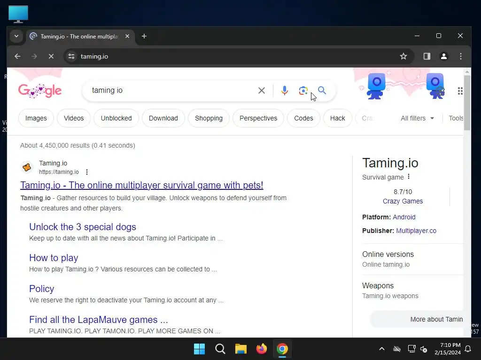481x360 pixels.
Task: Select the Hack filter chip
Action: click(337, 118)
